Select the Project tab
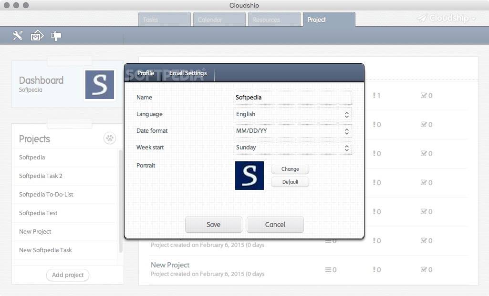 click(x=329, y=20)
